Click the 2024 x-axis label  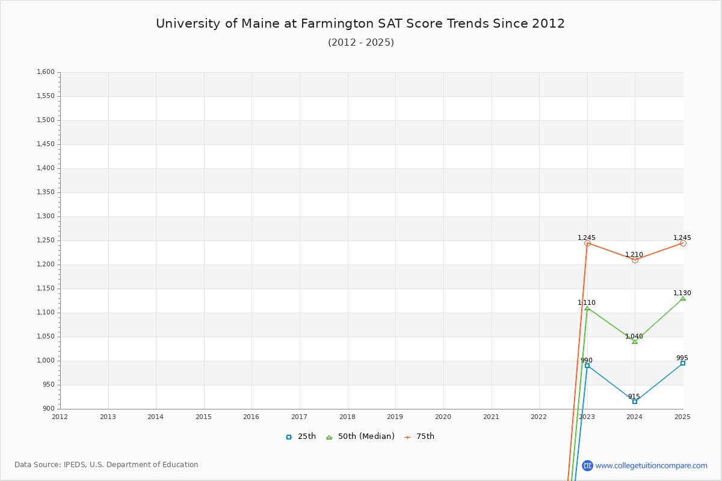(635, 416)
